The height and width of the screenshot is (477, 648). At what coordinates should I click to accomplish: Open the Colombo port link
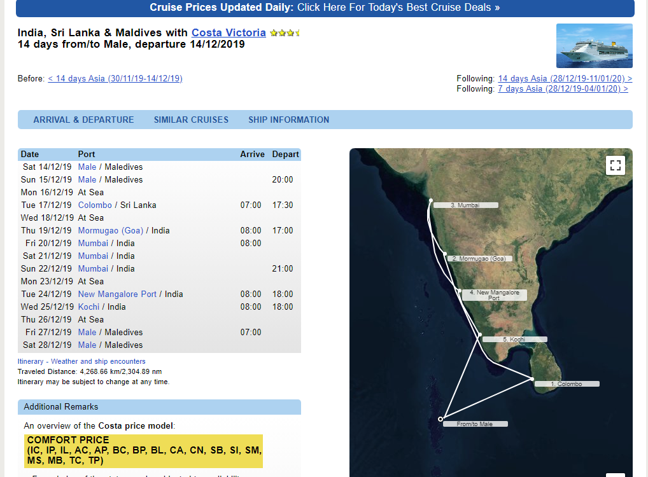[x=95, y=205]
